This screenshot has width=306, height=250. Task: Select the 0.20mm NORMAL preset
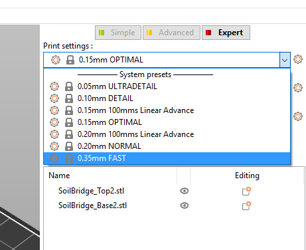pos(167,146)
